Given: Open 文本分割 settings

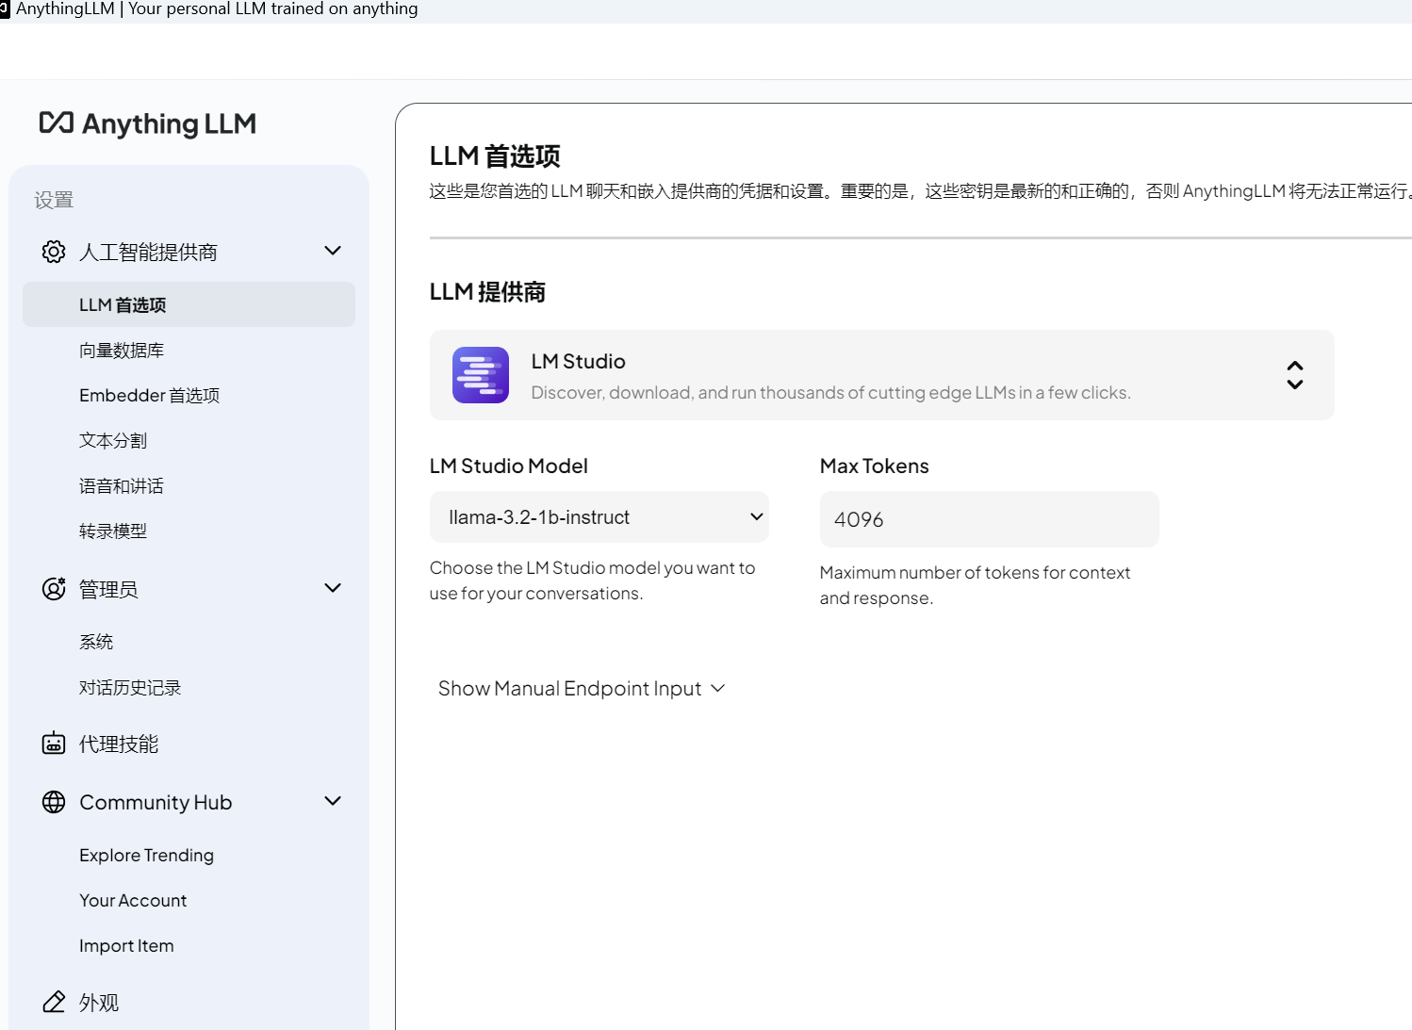Looking at the screenshot, I should coord(113,441).
